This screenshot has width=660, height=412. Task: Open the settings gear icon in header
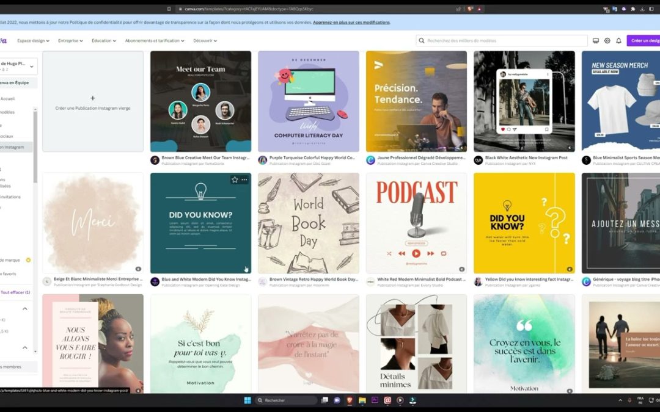pyautogui.click(x=607, y=41)
